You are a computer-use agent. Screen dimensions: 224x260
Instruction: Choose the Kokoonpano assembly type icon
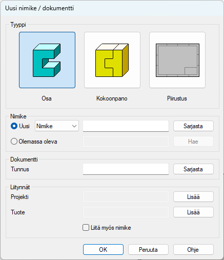click(x=112, y=60)
